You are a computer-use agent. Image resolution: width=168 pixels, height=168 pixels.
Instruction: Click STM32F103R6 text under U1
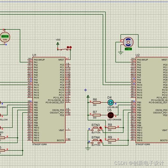(40, 144)
